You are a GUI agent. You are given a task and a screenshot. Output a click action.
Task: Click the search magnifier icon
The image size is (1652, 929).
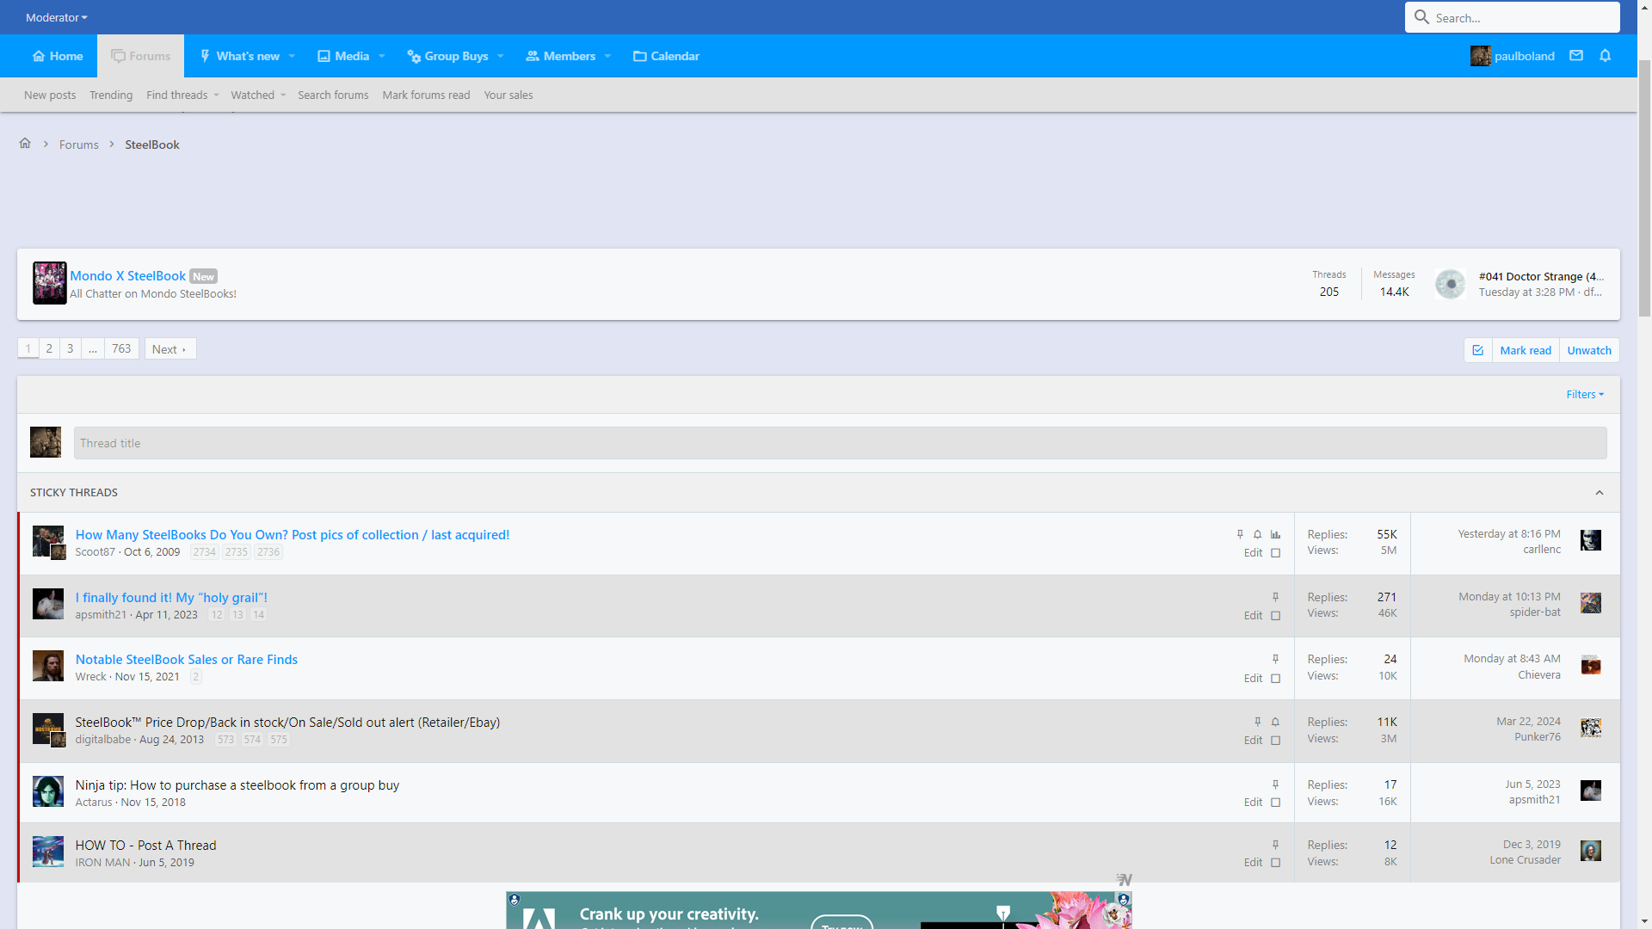[1421, 17]
